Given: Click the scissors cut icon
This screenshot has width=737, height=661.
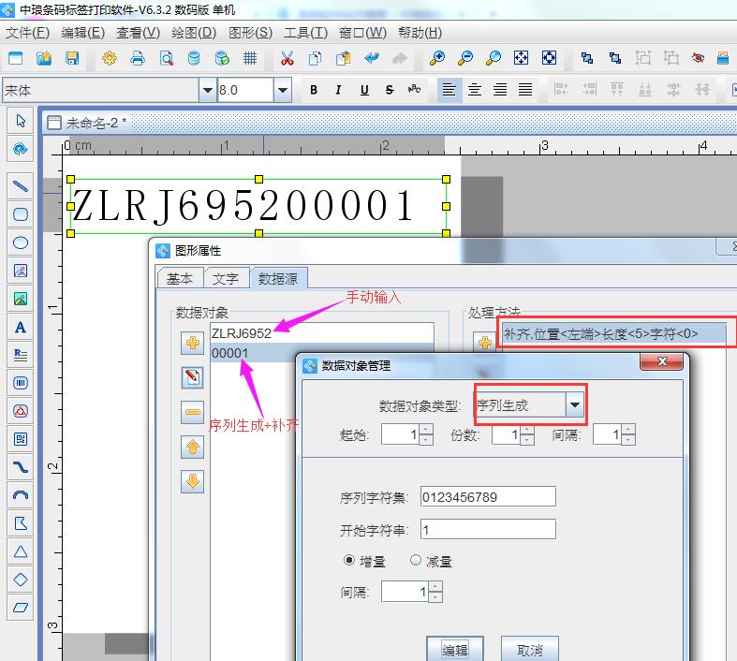Looking at the screenshot, I should [x=287, y=58].
